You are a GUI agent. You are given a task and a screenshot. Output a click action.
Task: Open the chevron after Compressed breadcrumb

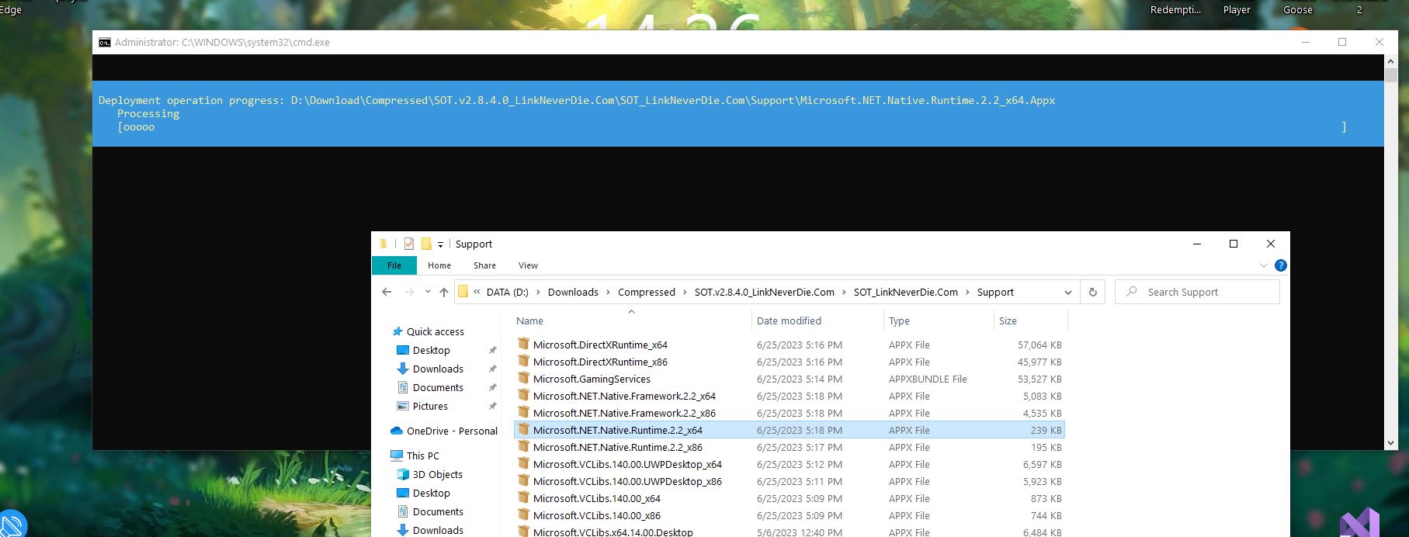[x=685, y=293]
